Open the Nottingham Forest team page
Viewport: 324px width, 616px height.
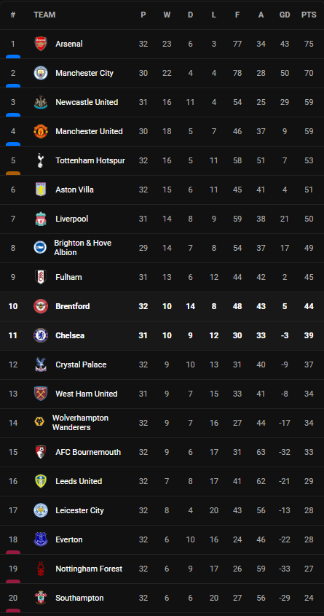click(x=89, y=569)
